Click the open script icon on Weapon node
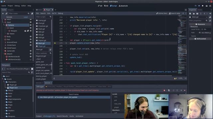Image resolution: width=213 pixels, height=119 pixels. pos(28,31)
